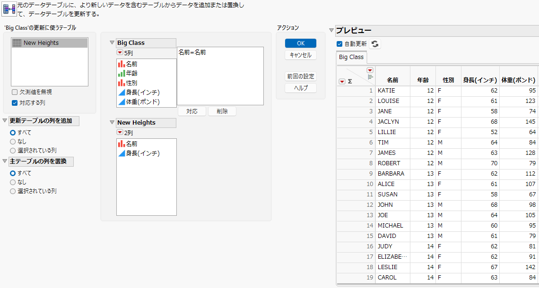Viewport: 539px width, 288px height.
Task: Click the 対応 match button
Action: click(192, 111)
